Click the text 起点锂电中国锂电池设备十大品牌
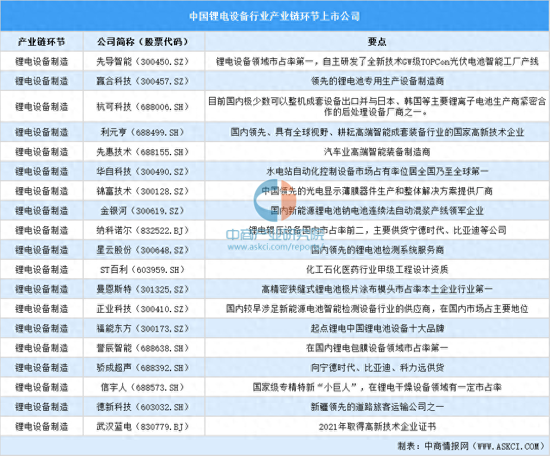 tap(377, 329)
